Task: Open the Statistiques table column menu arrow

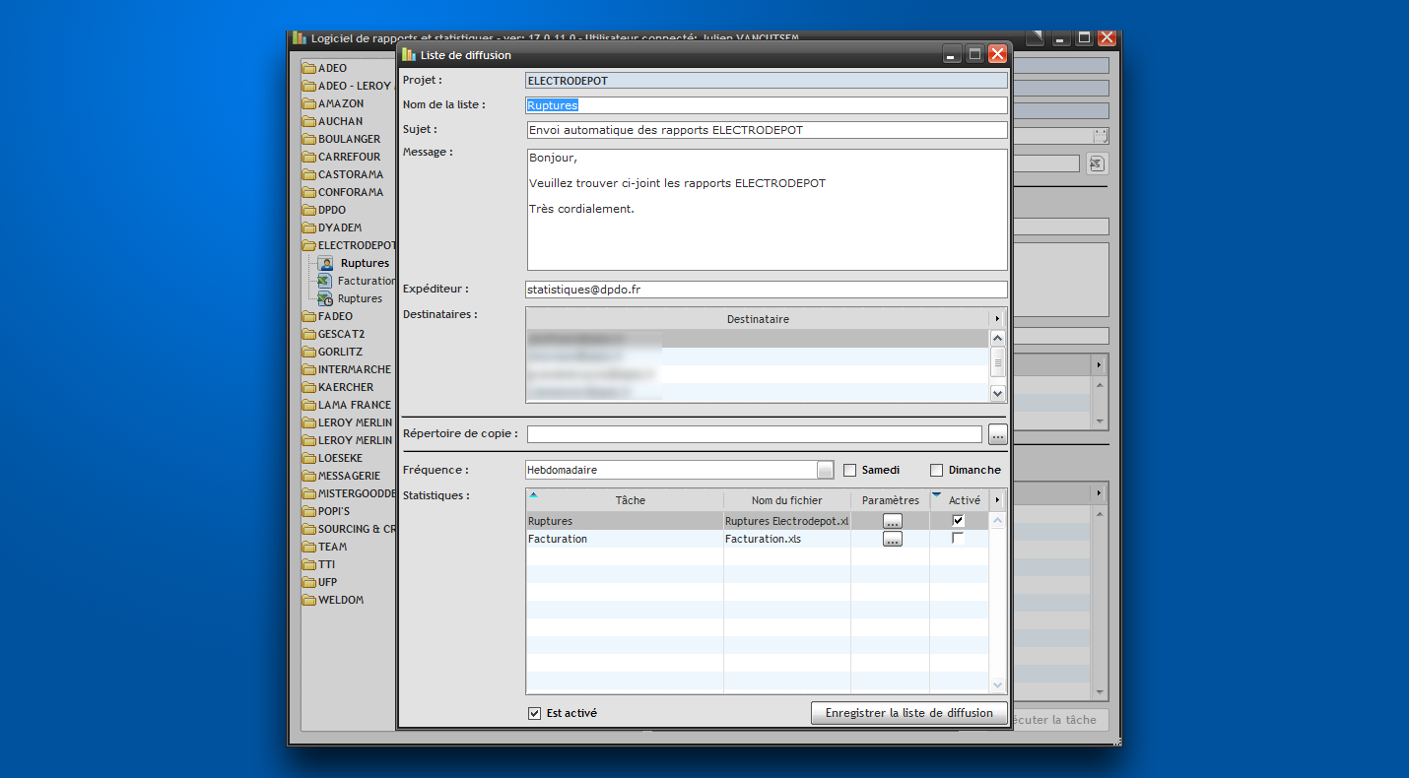Action: pyautogui.click(x=997, y=500)
